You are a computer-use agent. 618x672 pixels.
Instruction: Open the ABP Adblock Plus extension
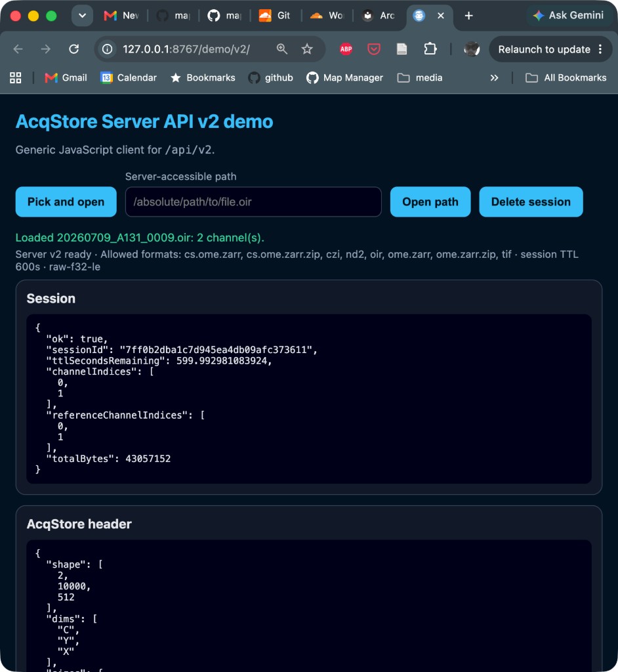point(346,49)
